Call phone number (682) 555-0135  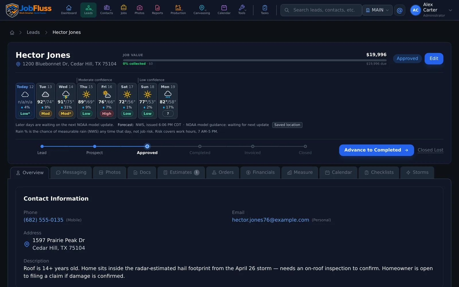43,220
